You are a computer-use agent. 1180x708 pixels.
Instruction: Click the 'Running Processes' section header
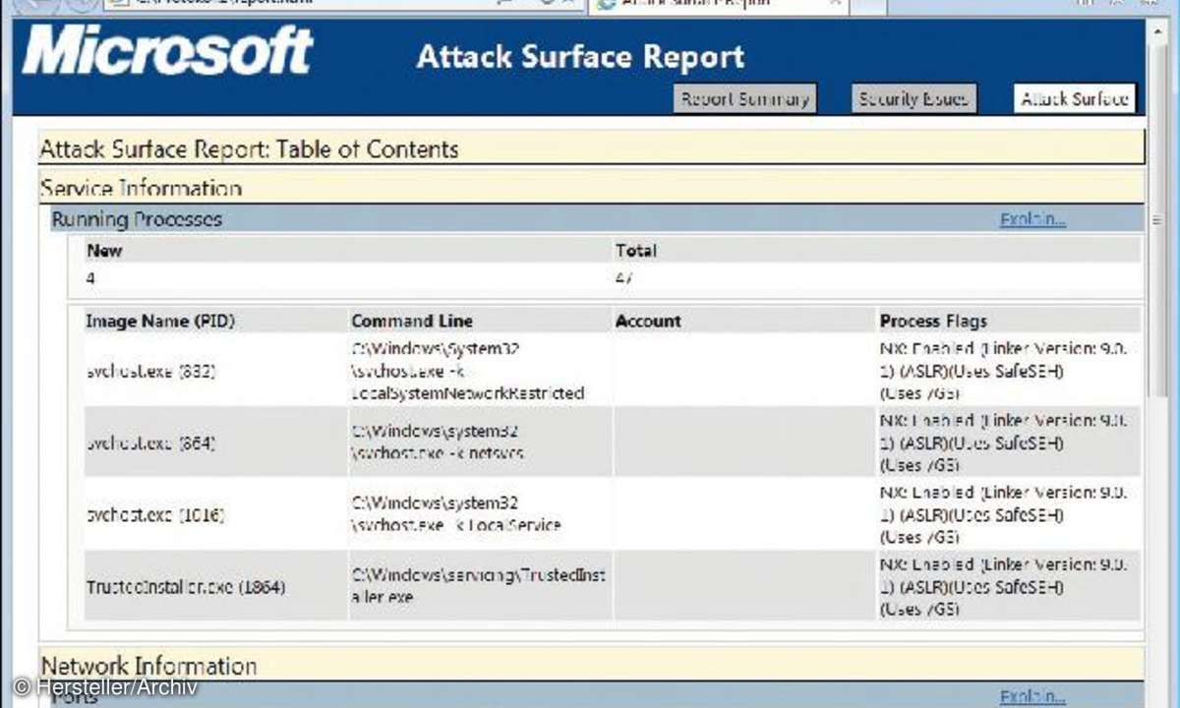[x=137, y=219]
